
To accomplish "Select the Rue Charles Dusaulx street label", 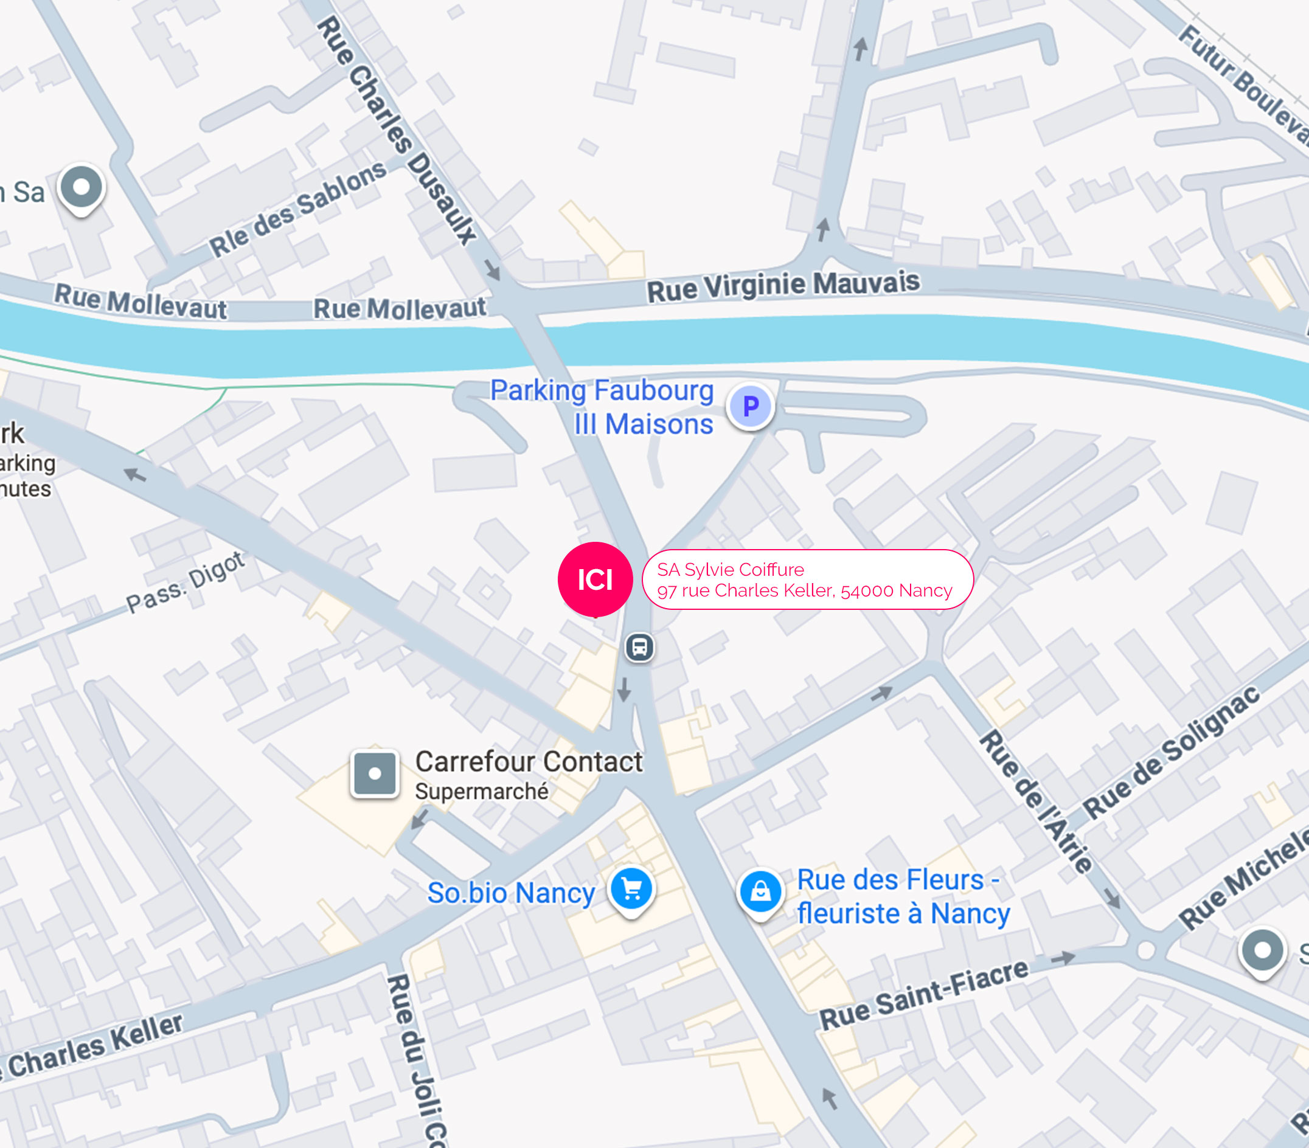I will [x=398, y=130].
